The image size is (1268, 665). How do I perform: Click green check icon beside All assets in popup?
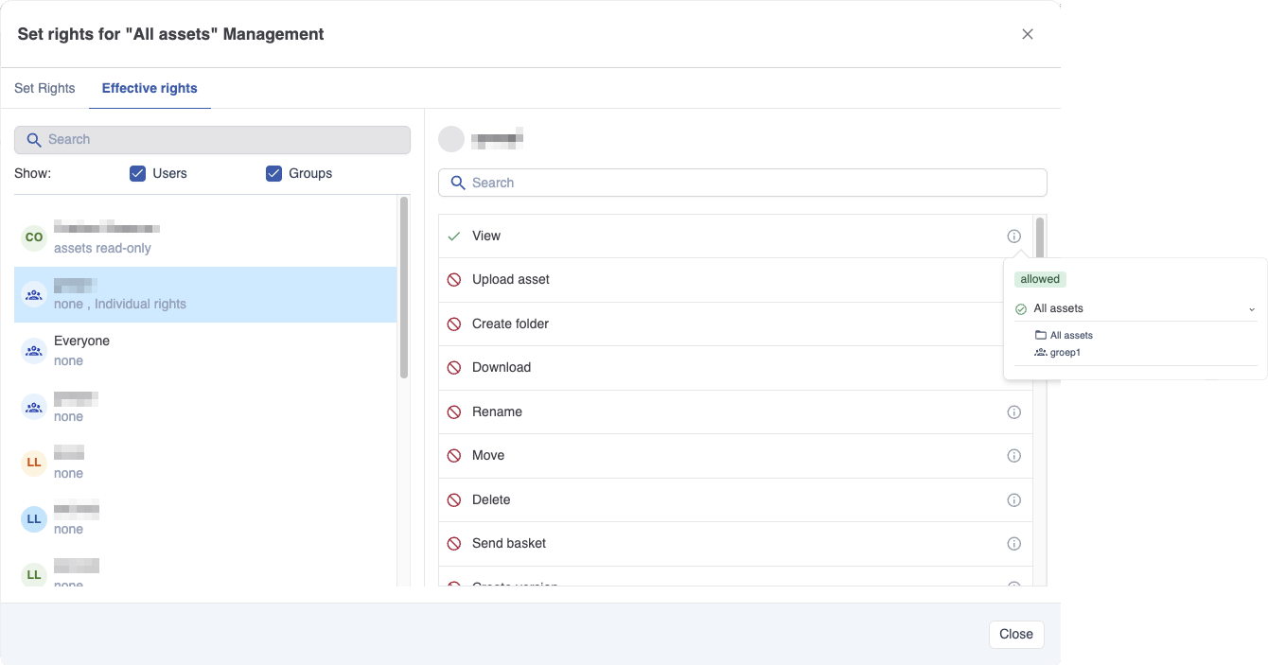[1021, 309]
